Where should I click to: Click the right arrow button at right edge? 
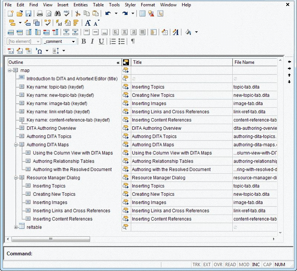[289, 68]
